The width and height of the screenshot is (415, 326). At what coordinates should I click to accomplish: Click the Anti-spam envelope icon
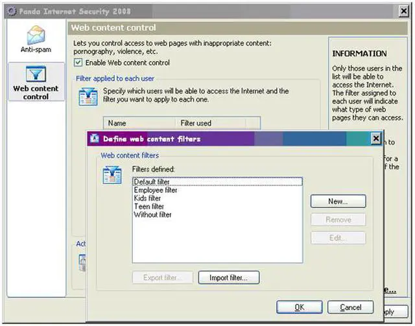click(36, 35)
